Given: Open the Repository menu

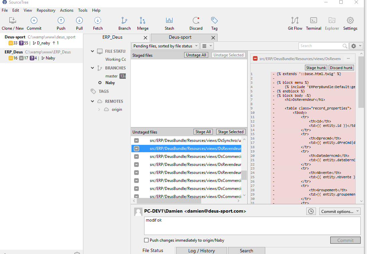Looking at the screenshot, I should coord(46,10).
